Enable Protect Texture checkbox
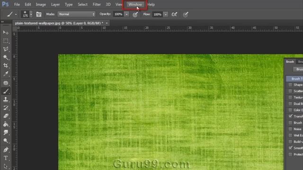 click(x=290, y=154)
